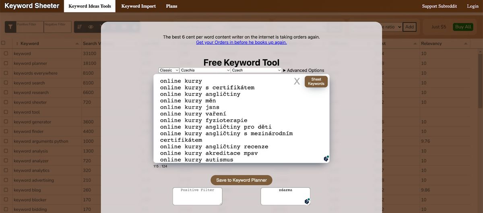483x213 pixels.
Task: Click the cube extension icon in keyword box
Action: click(326, 159)
